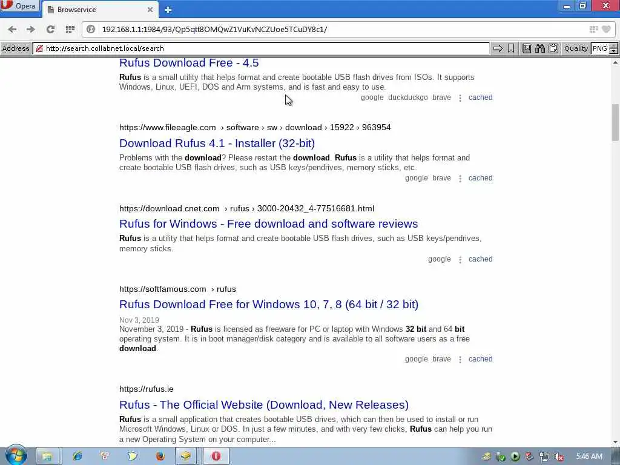Click the Quality stepper arrows
This screenshot has width=620, height=465.
click(613, 48)
